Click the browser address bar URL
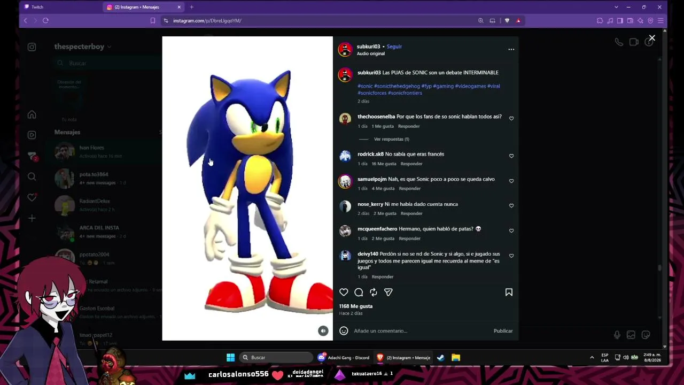The height and width of the screenshot is (385, 684). (207, 21)
